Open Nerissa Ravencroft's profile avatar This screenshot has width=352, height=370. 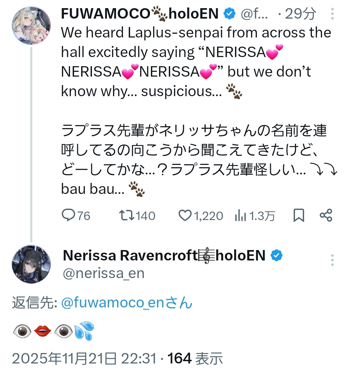coord(31,264)
